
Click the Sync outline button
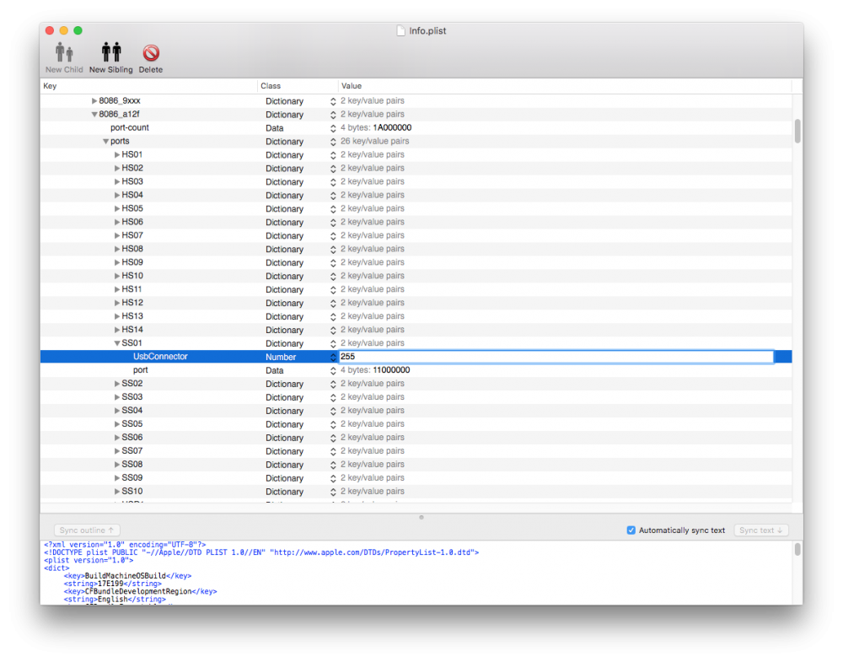[87, 530]
